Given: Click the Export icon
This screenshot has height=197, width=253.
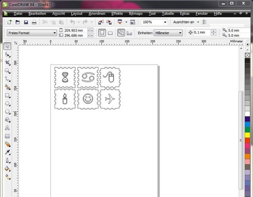Looking at the screenshot, I should pyautogui.click(x=109, y=22).
